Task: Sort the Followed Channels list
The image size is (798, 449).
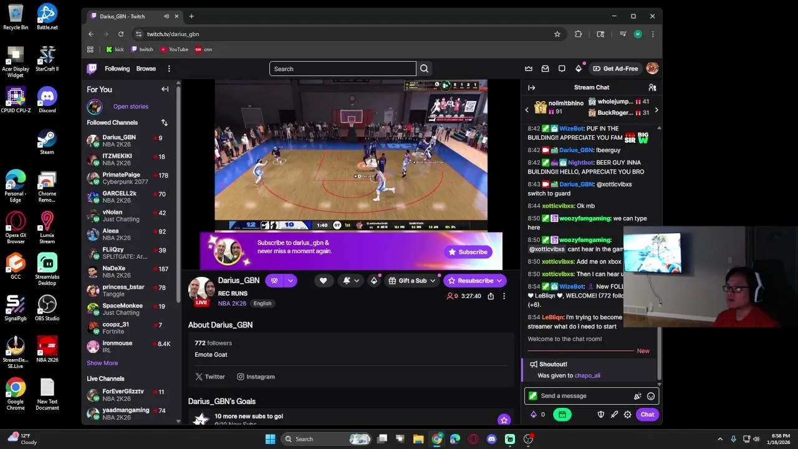Action: pyautogui.click(x=164, y=123)
